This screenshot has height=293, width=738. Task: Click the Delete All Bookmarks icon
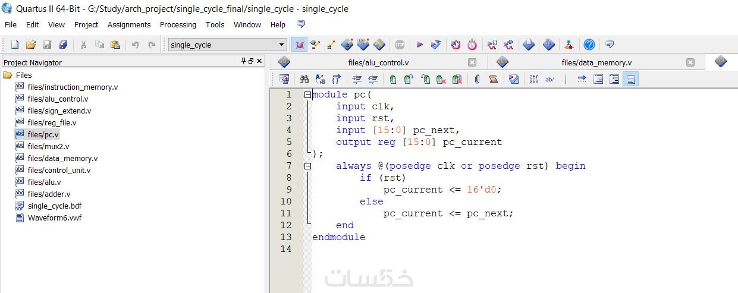(x=457, y=79)
